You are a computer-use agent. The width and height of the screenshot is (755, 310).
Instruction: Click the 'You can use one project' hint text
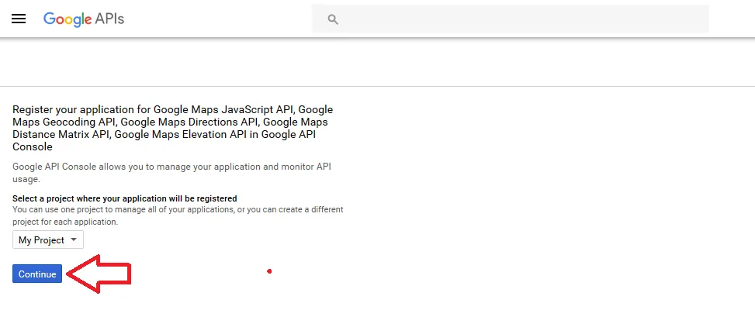(178, 215)
